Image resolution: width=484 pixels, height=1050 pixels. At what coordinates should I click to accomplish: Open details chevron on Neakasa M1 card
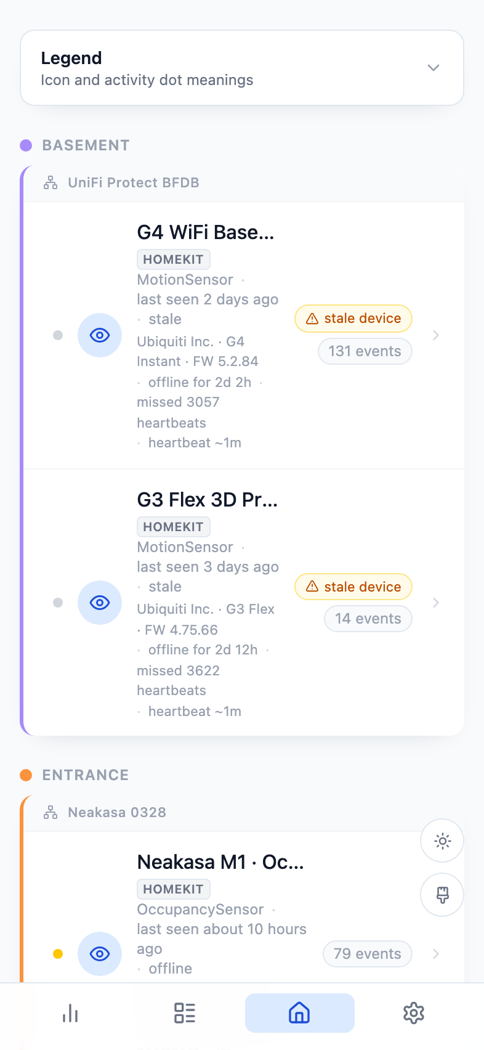click(x=436, y=954)
